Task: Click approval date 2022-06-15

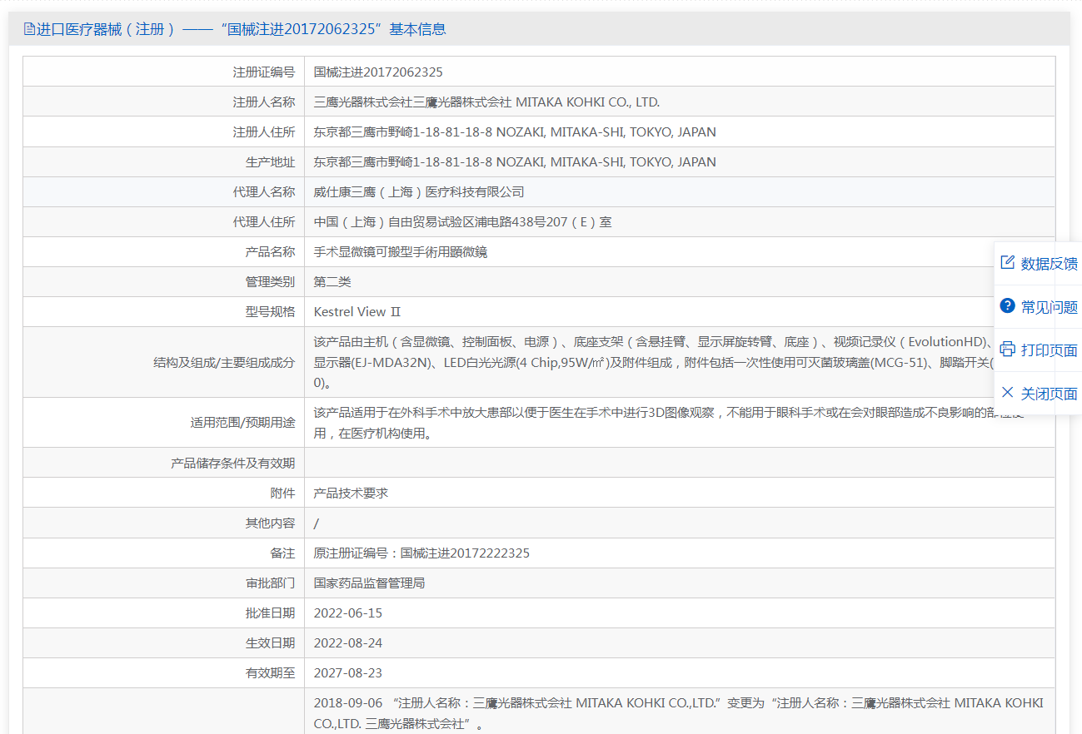Action: 348,613
